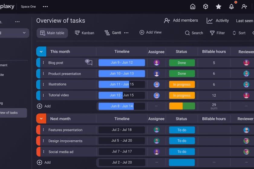
Task: Add item to This month group
Action: pos(44,106)
